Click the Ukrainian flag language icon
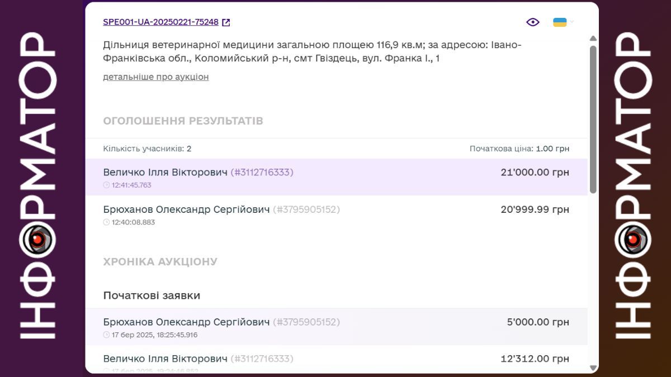 (x=559, y=22)
